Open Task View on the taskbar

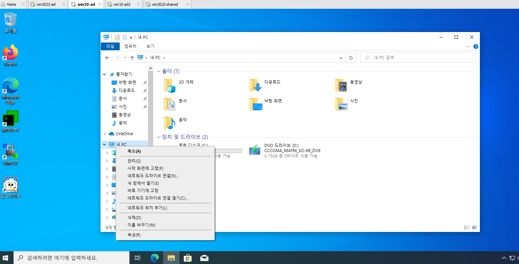[x=138, y=258]
